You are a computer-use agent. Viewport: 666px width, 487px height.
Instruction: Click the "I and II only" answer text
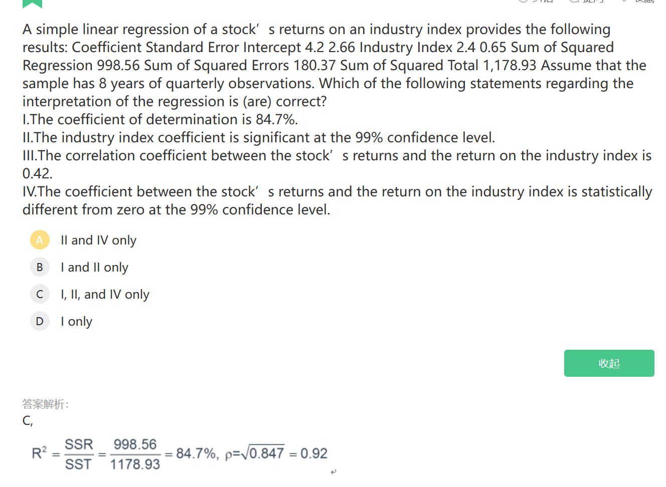pos(94,268)
